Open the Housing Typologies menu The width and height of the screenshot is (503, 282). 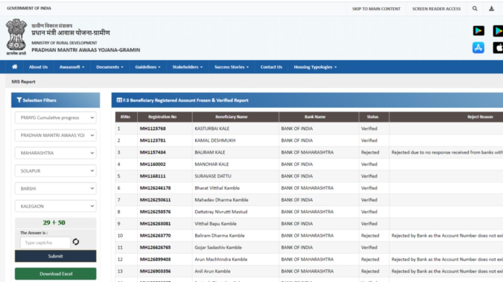click(x=314, y=67)
